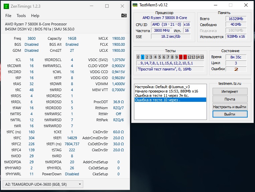Click the active blue test box 1

142,57
